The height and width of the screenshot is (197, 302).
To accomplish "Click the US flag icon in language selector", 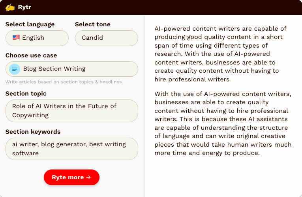I will (x=16, y=37).
